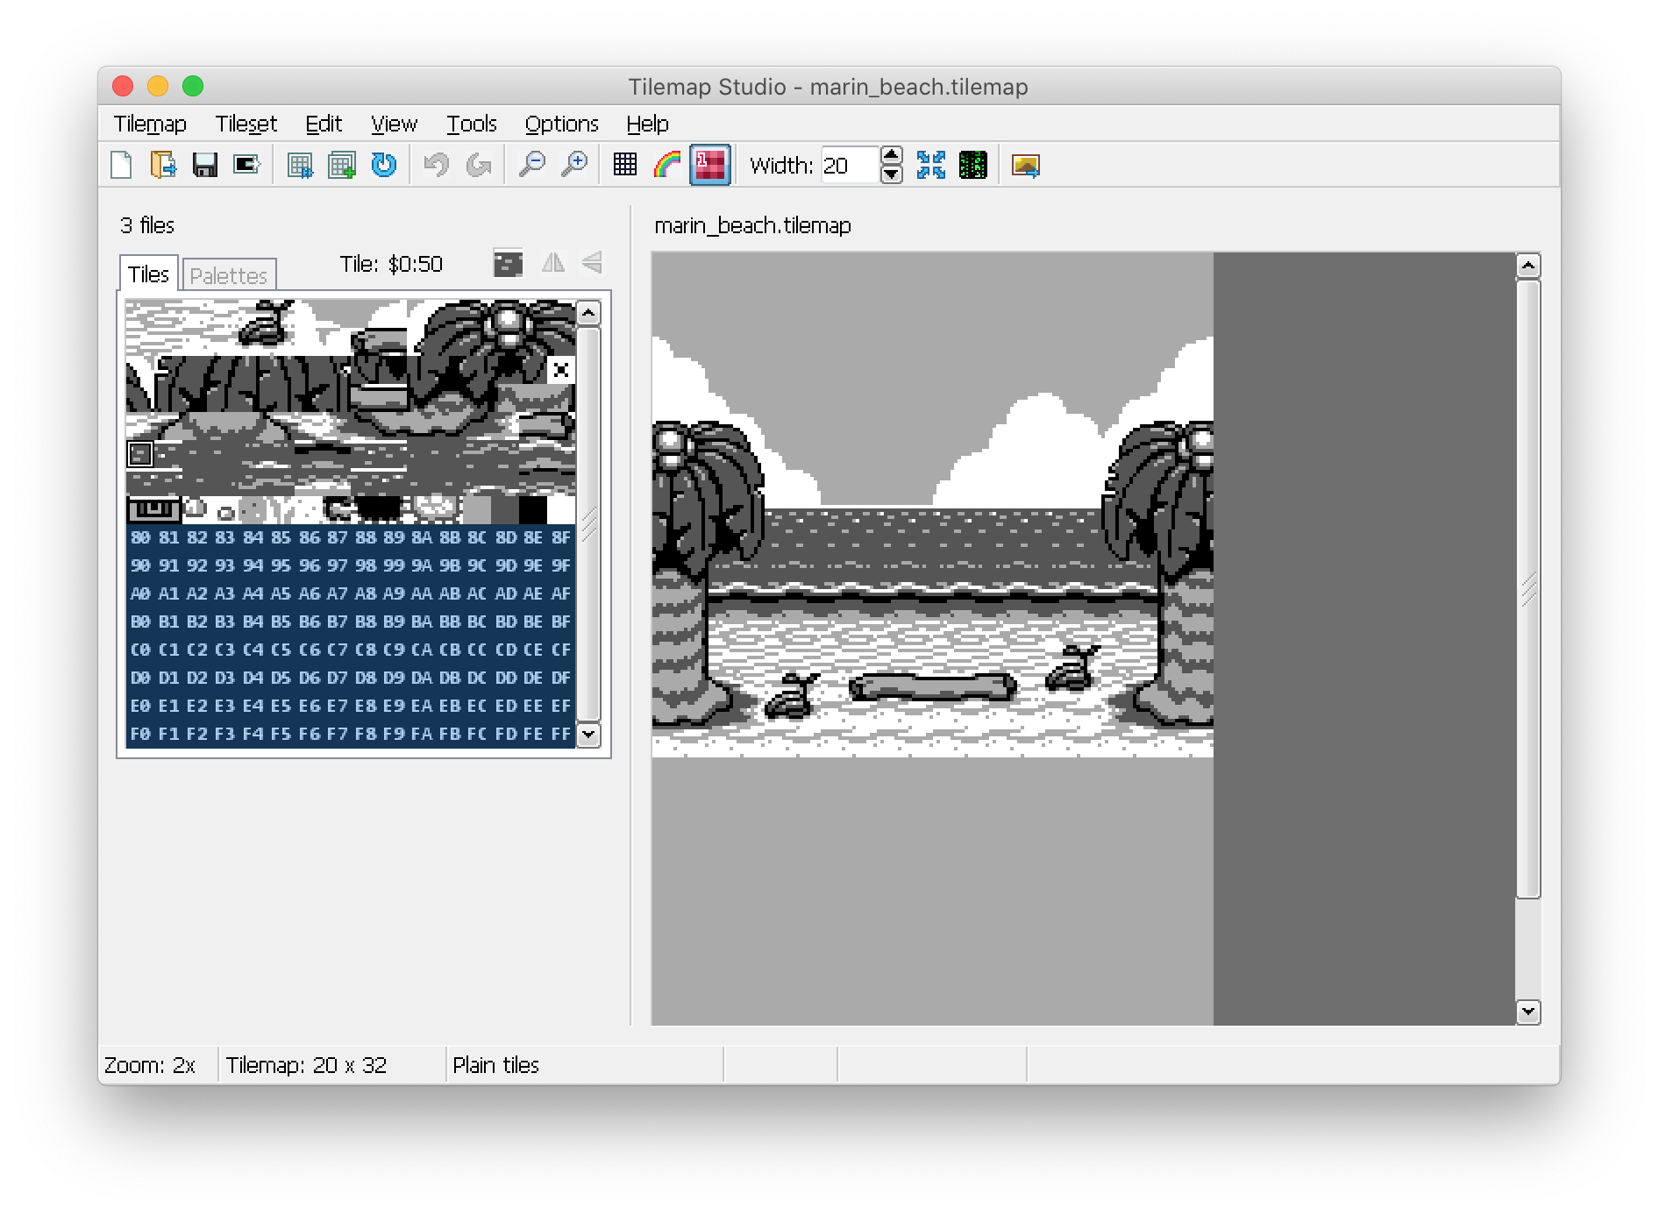Increase the Width with the up arrow
Screen dimensions: 1659x1215
[892, 156]
